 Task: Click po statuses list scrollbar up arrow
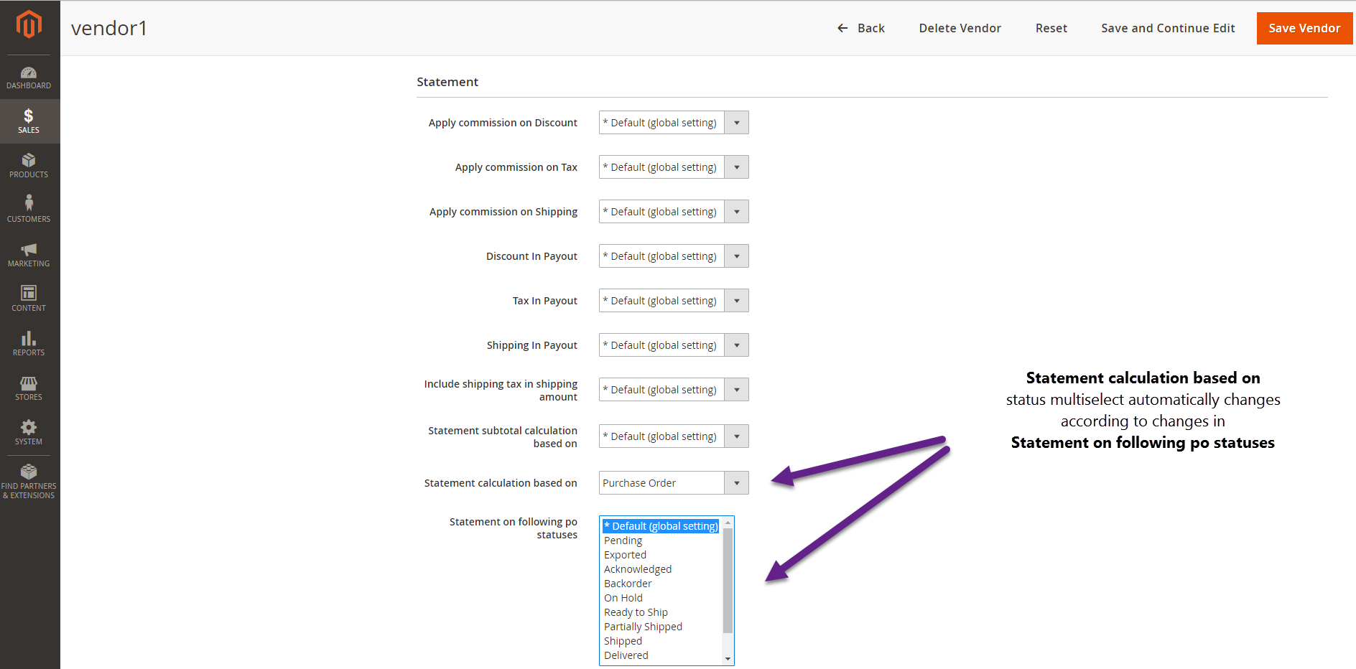point(728,523)
